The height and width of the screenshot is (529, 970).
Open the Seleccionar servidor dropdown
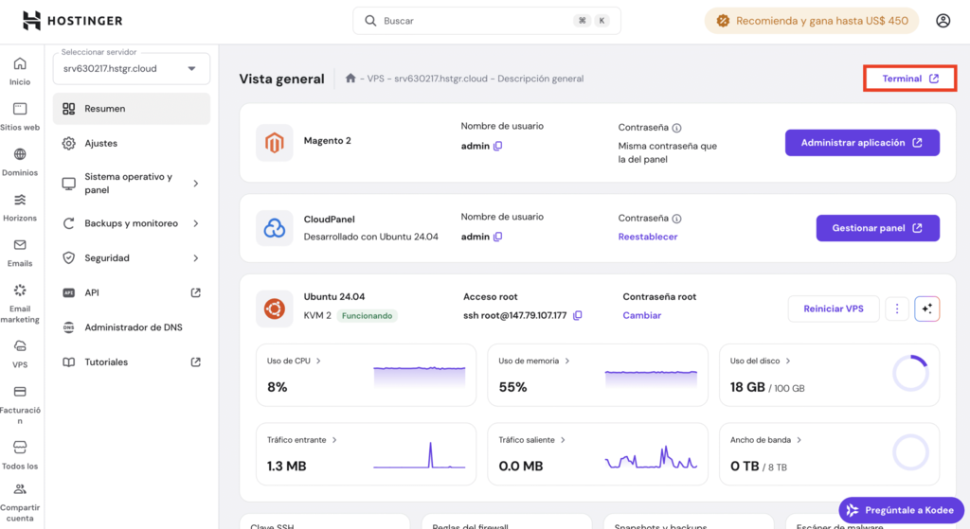point(131,68)
